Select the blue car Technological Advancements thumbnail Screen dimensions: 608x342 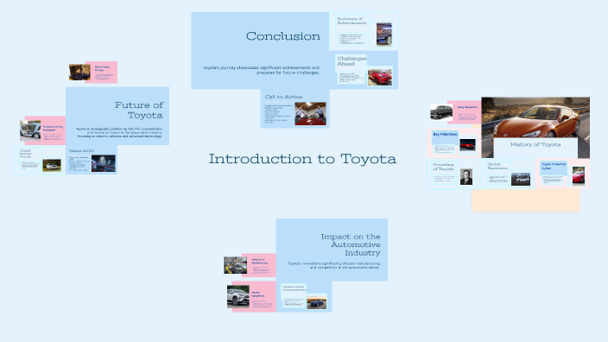pos(316,303)
